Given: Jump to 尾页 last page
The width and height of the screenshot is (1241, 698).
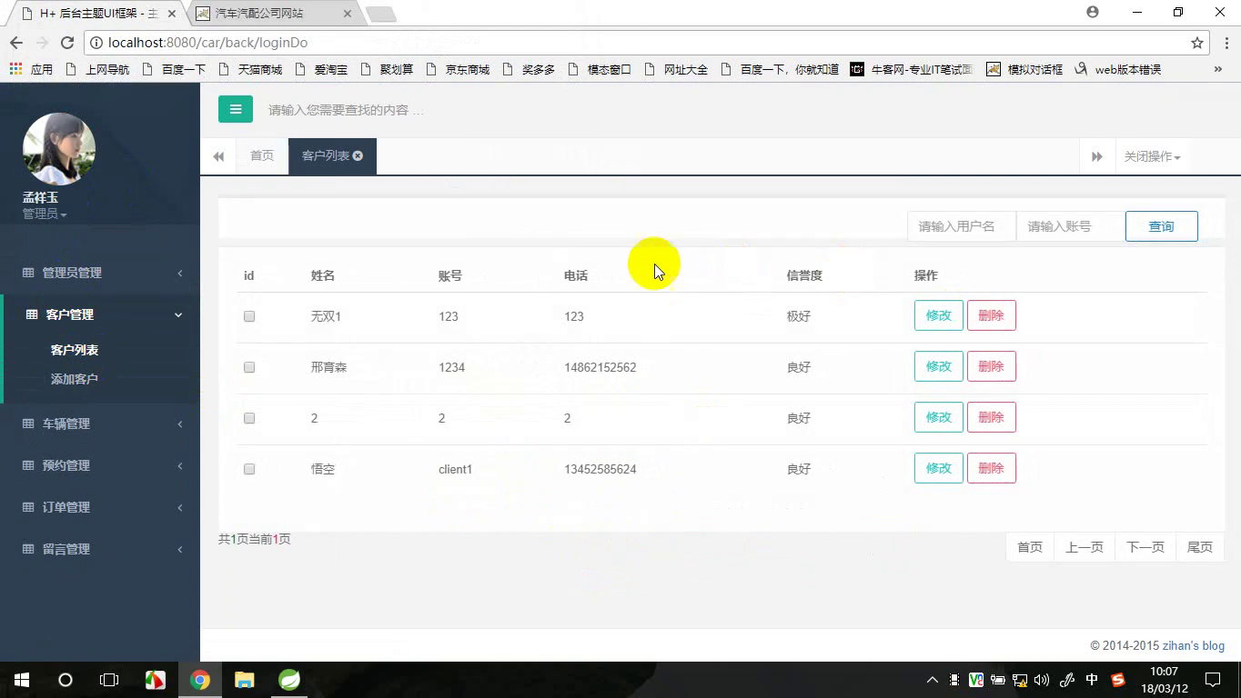Looking at the screenshot, I should 1200,547.
